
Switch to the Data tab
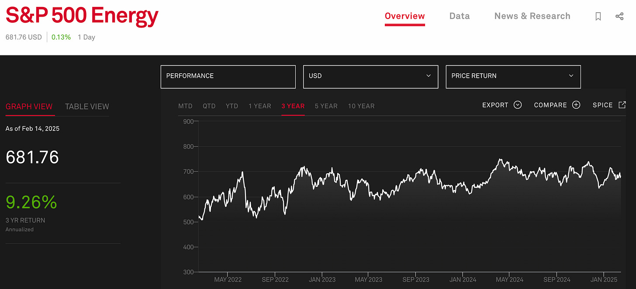[x=460, y=16]
